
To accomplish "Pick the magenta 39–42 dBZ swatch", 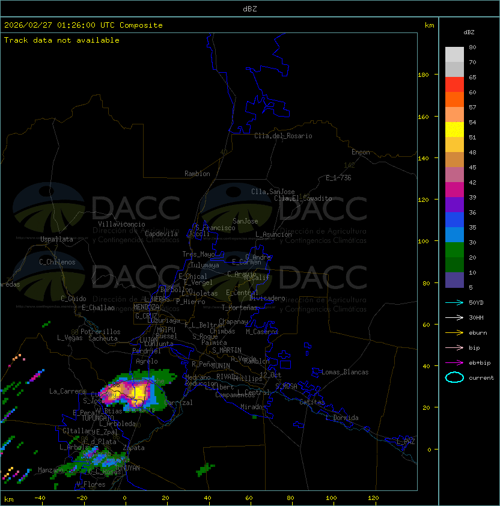I will click(454, 189).
